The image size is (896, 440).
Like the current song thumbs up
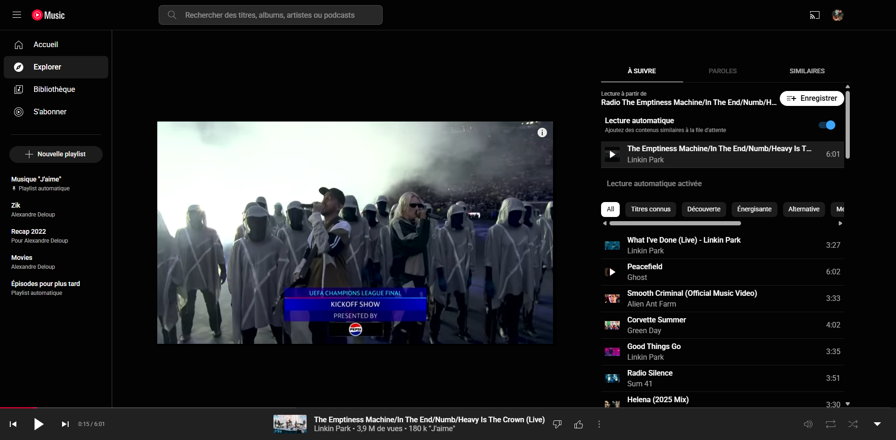(579, 424)
